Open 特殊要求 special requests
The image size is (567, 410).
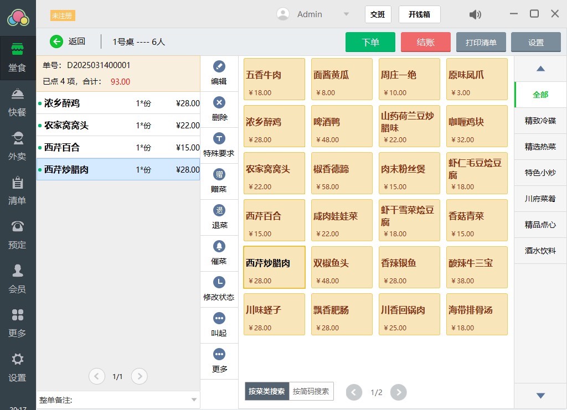(219, 139)
